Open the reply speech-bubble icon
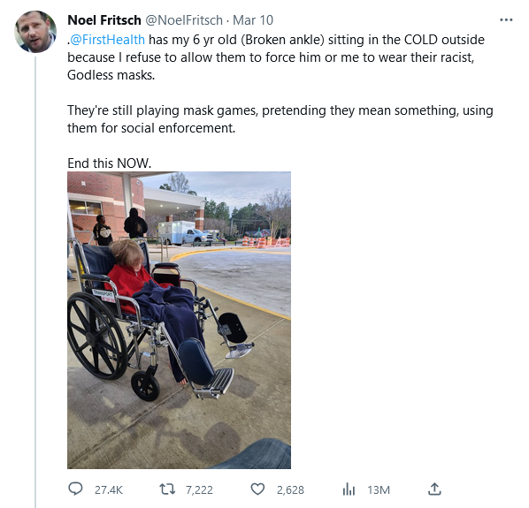Screen dimensions: 529x508 75,489
